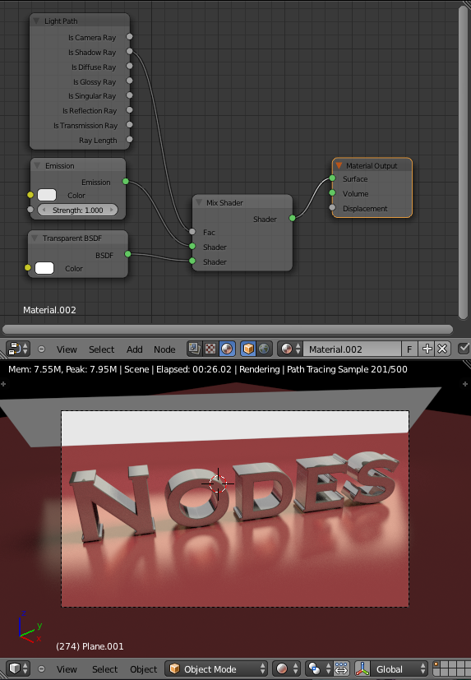Click the Emission Strength value field
The image size is (471, 680).
(77, 210)
